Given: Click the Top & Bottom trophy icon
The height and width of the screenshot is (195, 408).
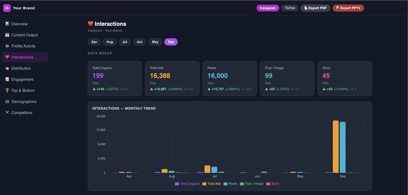Looking at the screenshot, I should point(7,90).
